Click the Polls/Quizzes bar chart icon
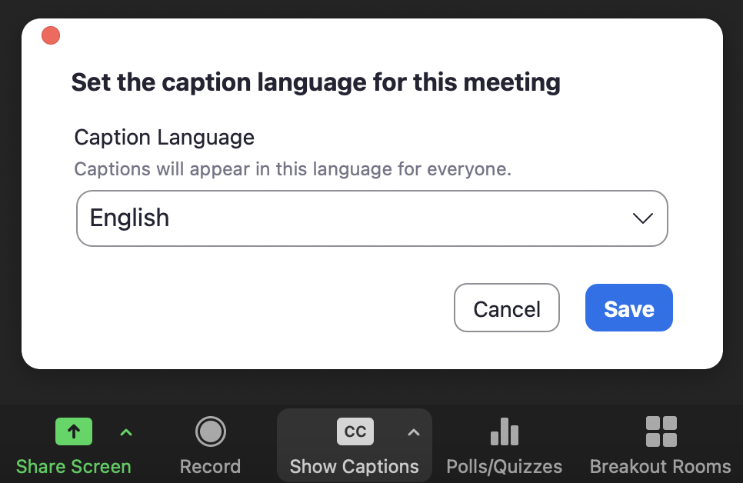743x483 pixels. point(504,431)
